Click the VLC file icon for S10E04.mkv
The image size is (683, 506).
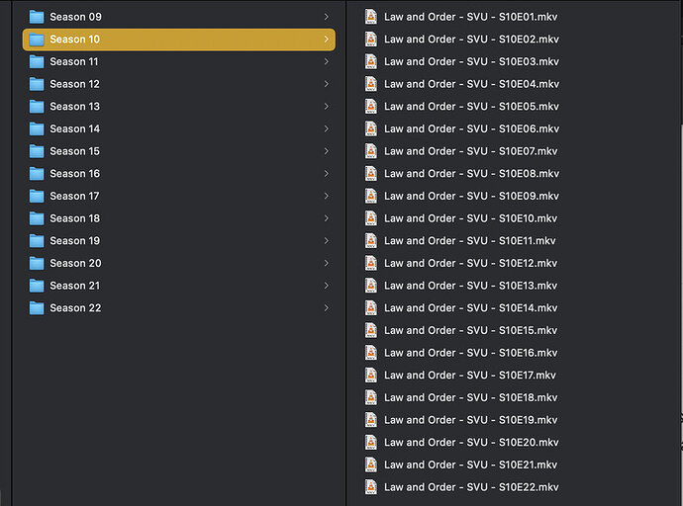[x=370, y=84]
